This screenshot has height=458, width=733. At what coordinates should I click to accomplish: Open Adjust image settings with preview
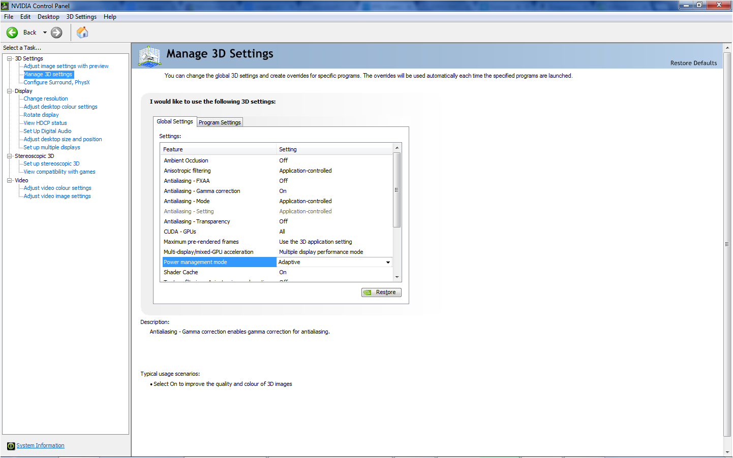(66, 66)
